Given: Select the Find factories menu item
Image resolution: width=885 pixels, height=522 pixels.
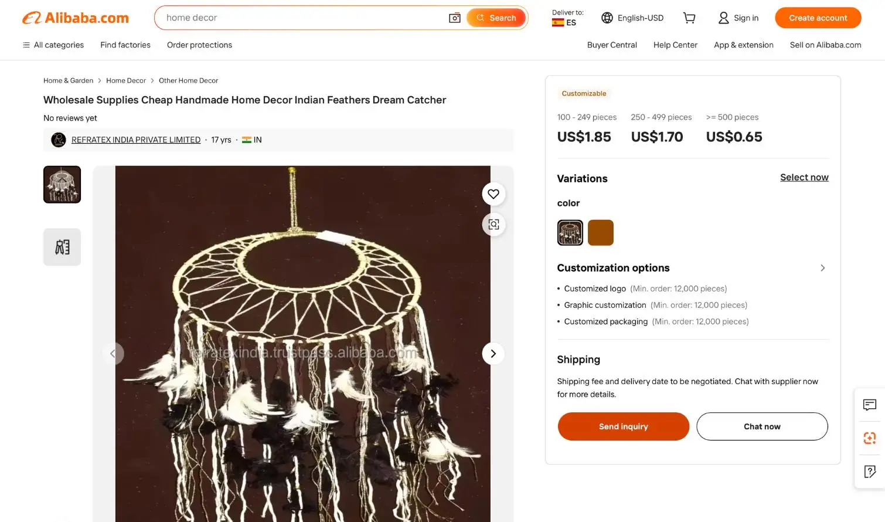Looking at the screenshot, I should 125,45.
